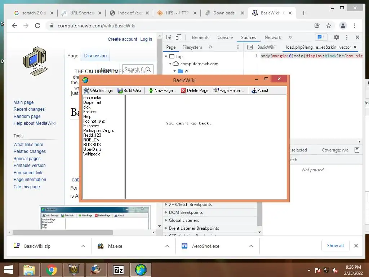Collapse the 'w' folder node
Screen dimensions: 369x277
coord(174,71)
